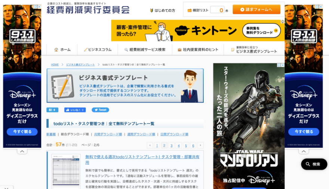Click the 経費削減実行委員会 site logo
Viewport: 329px width, 189px height.
pyautogui.click(x=88, y=10)
